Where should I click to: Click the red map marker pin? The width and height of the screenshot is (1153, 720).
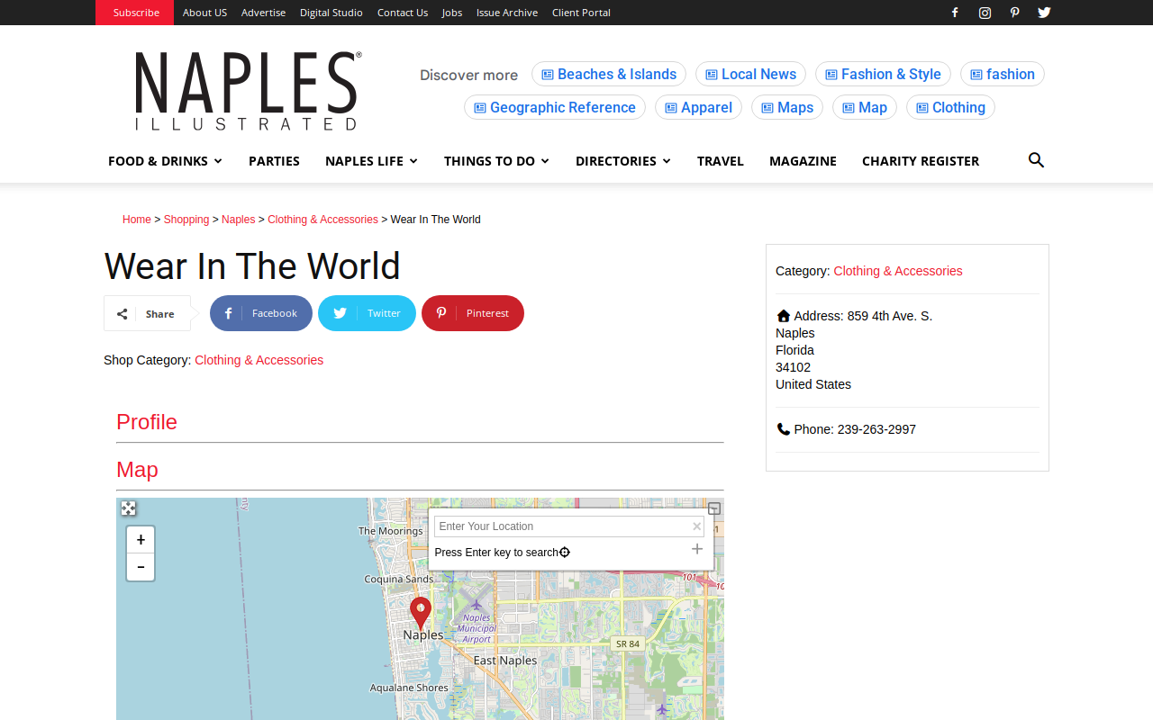pos(421,614)
